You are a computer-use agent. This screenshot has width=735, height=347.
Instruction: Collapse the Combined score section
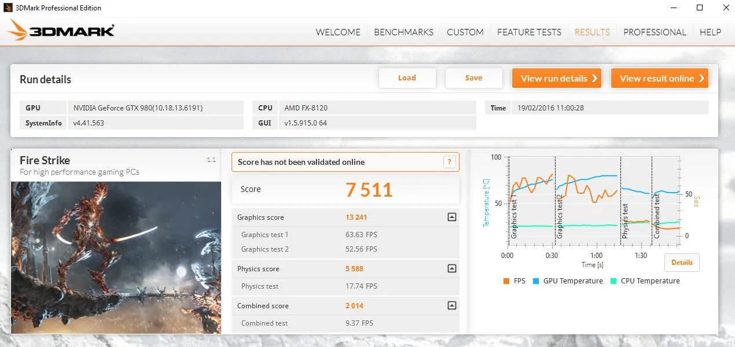point(451,306)
